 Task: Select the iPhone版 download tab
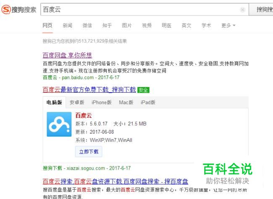tap(102, 103)
